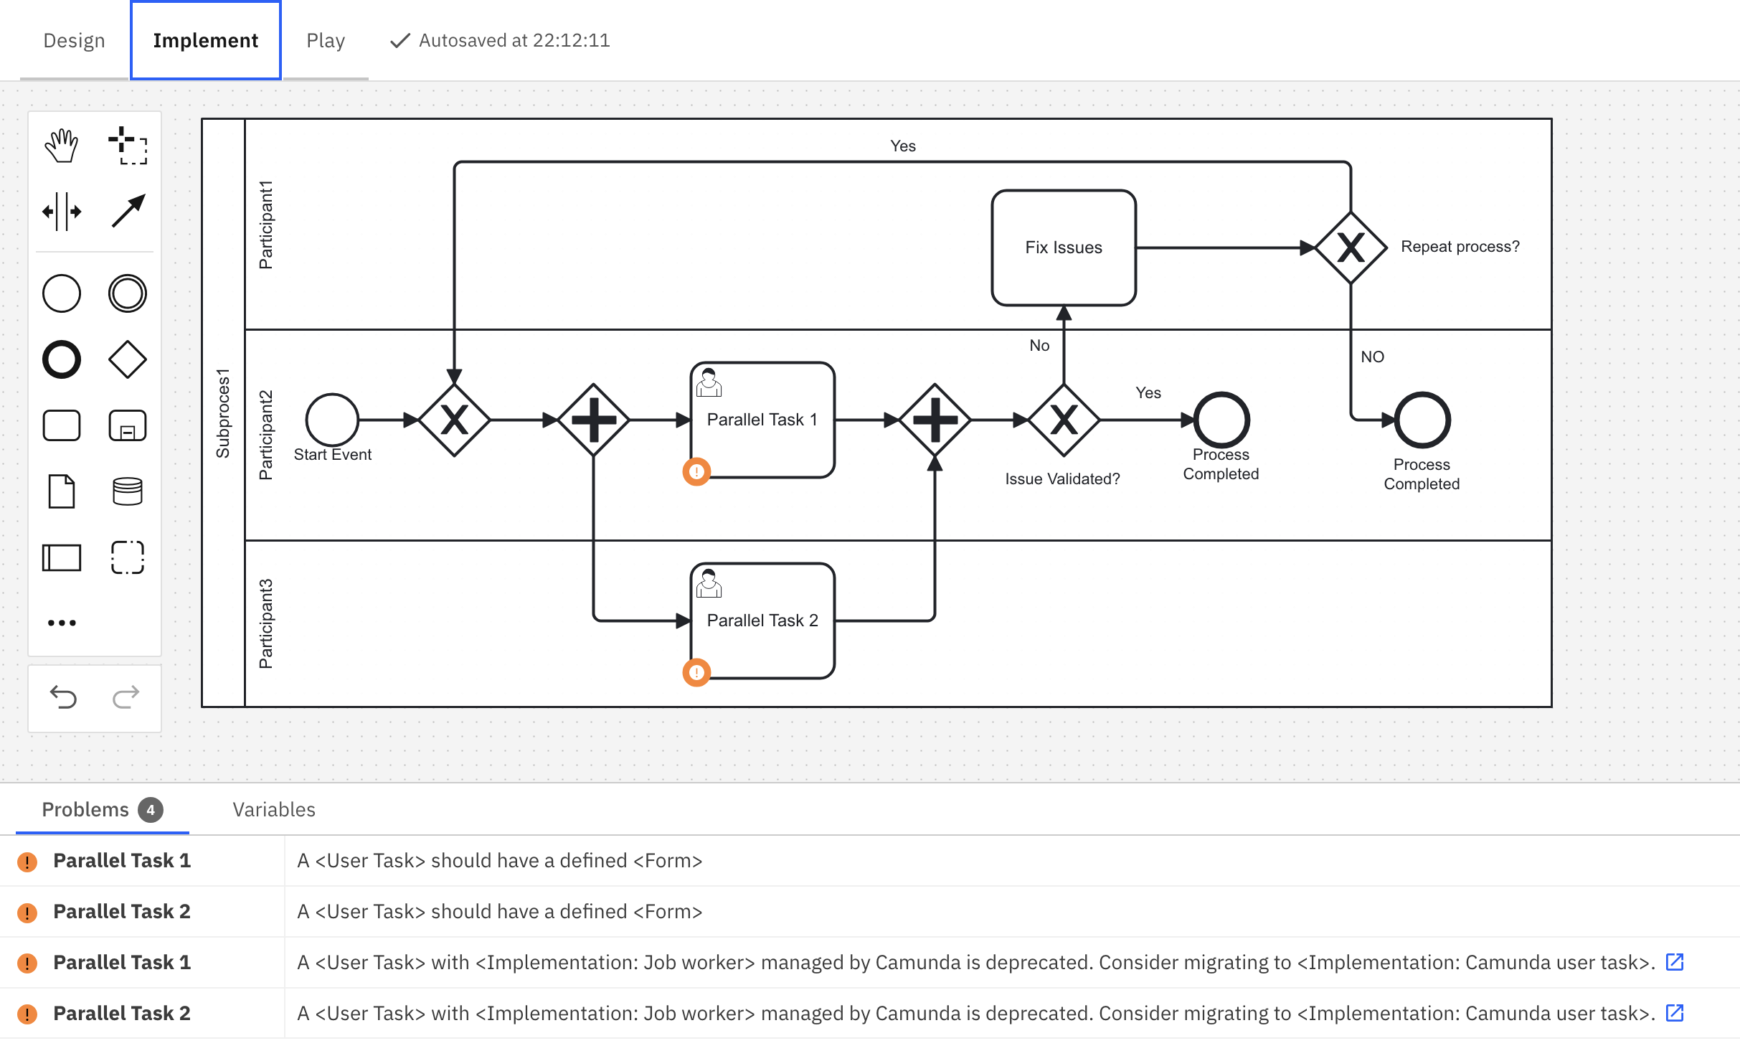Click Parallel Task 2 missing Form problem row
The height and width of the screenshot is (1056, 1740).
[x=870, y=911]
